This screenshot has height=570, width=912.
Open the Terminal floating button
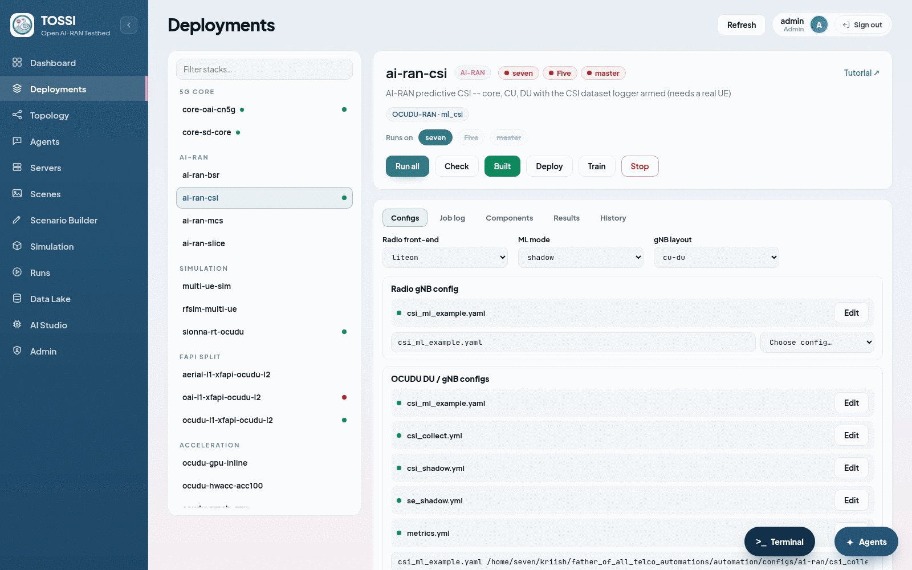[x=780, y=541]
